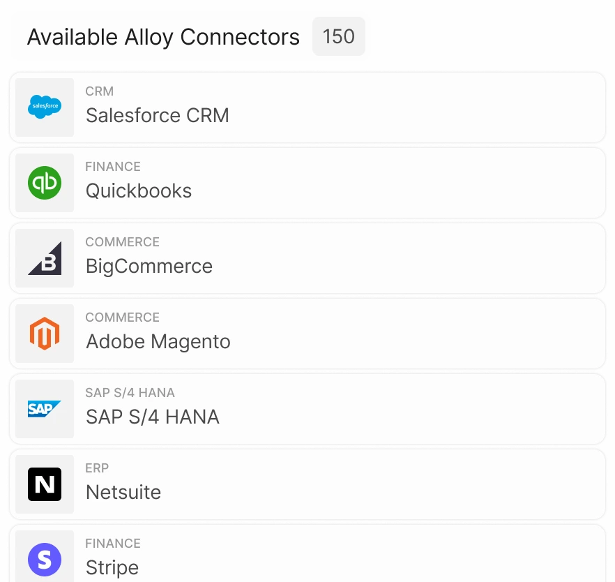Screen dimensions: 615x582
Task: Click the Available Alloy Connectors heading
Action: (x=163, y=37)
